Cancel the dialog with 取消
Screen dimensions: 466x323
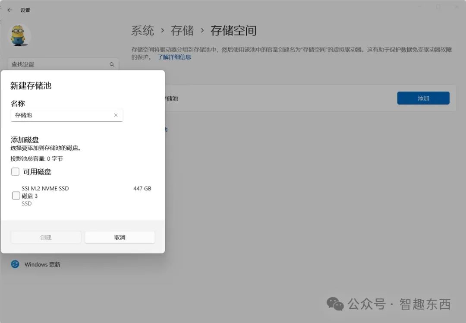(120, 237)
